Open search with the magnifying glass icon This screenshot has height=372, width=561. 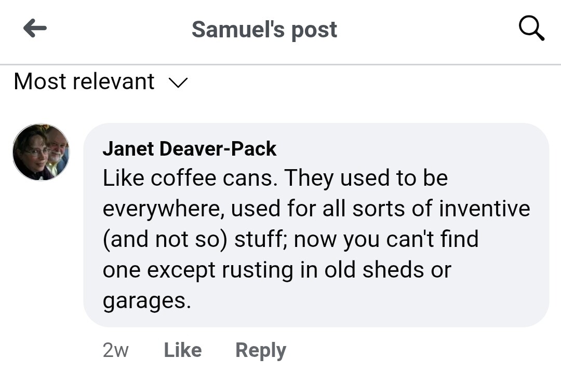click(531, 29)
